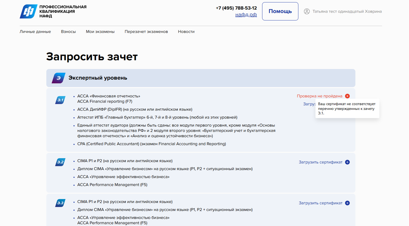This screenshot has height=226, width=409.
Task: Click the Э.2 level badge
Action: coord(60,162)
